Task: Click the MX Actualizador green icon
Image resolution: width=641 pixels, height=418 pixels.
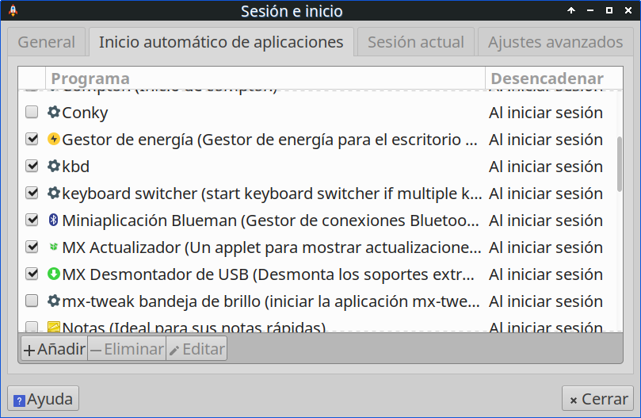Action: point(54,247)
